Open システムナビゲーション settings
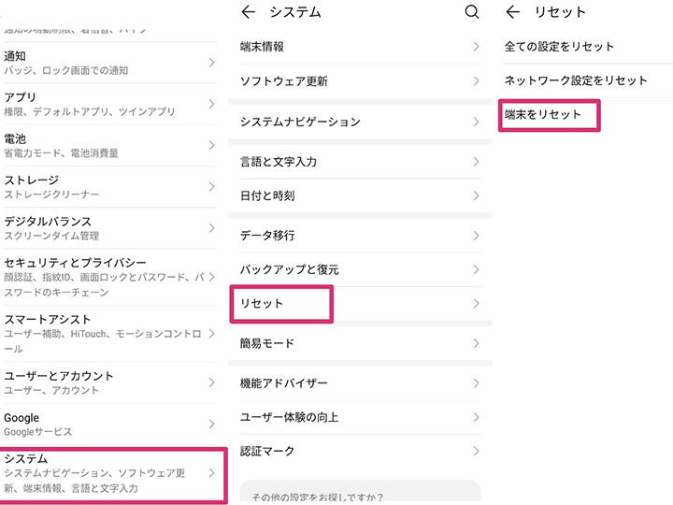This screenshot has height=505, width=673. [x=299, y=122]
